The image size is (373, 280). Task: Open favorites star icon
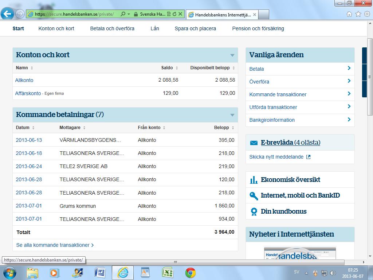358,14
